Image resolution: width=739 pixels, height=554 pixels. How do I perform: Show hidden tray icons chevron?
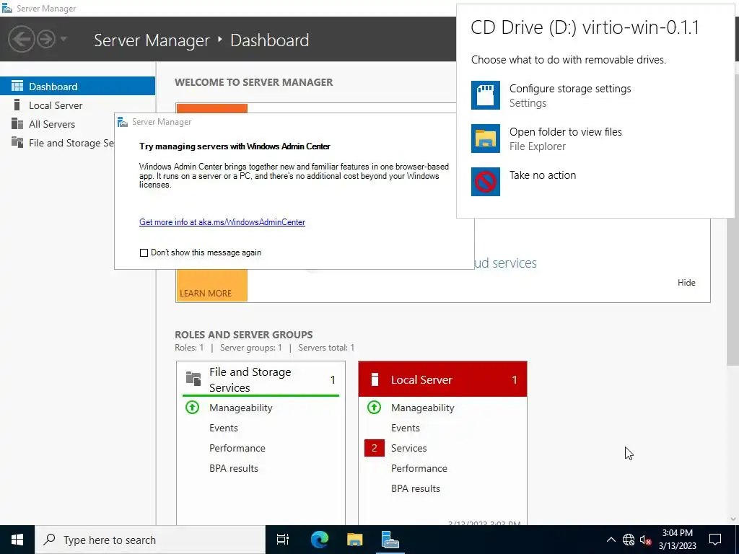click(611, 540)
